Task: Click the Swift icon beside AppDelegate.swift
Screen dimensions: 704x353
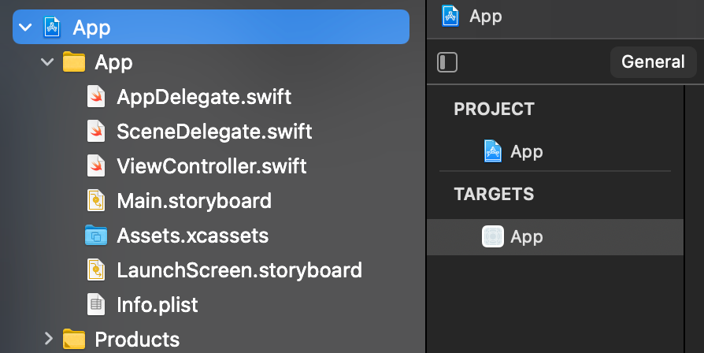Action: click(x=95, y=97)
